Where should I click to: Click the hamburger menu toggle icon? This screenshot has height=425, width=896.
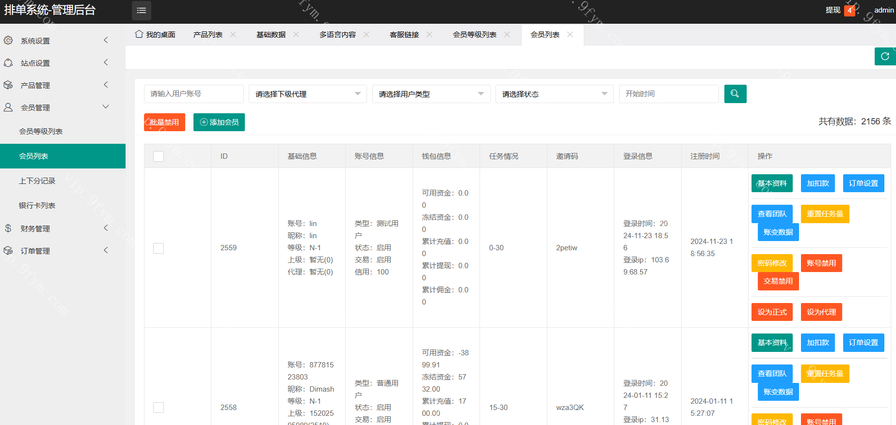point(141,11)
